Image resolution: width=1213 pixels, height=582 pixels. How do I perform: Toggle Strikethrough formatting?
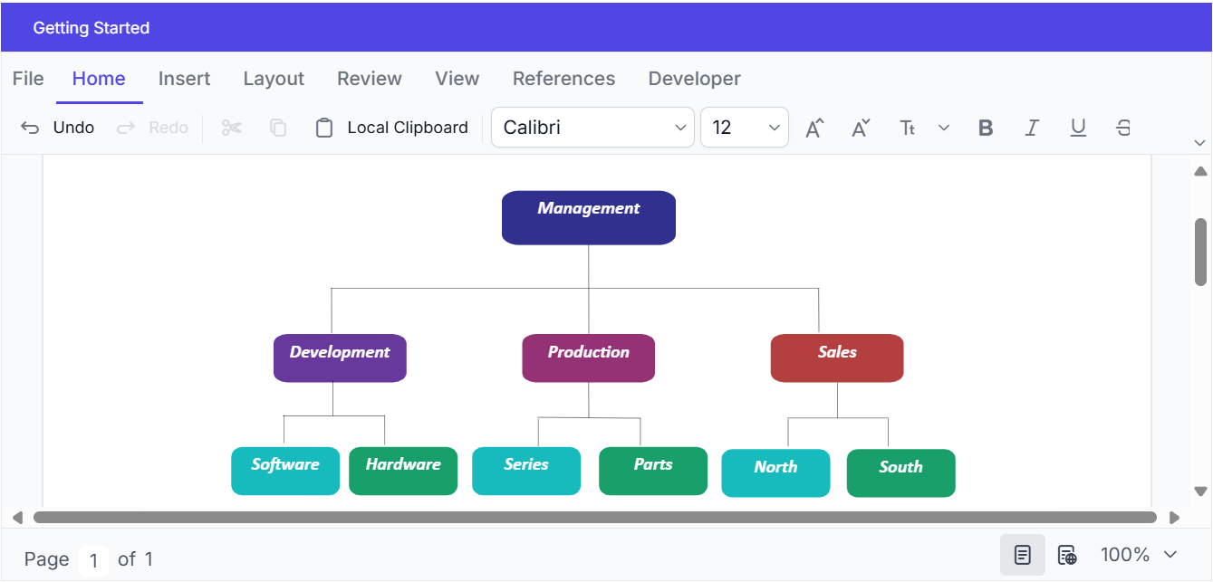point(1123,128)
